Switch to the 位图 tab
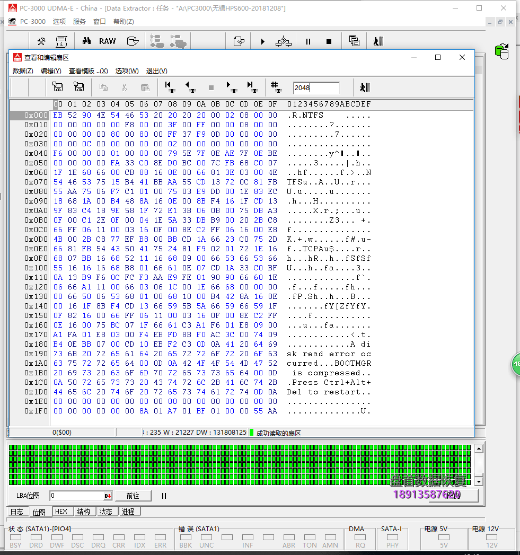This screenshot has width=520, height=555. 39,512
